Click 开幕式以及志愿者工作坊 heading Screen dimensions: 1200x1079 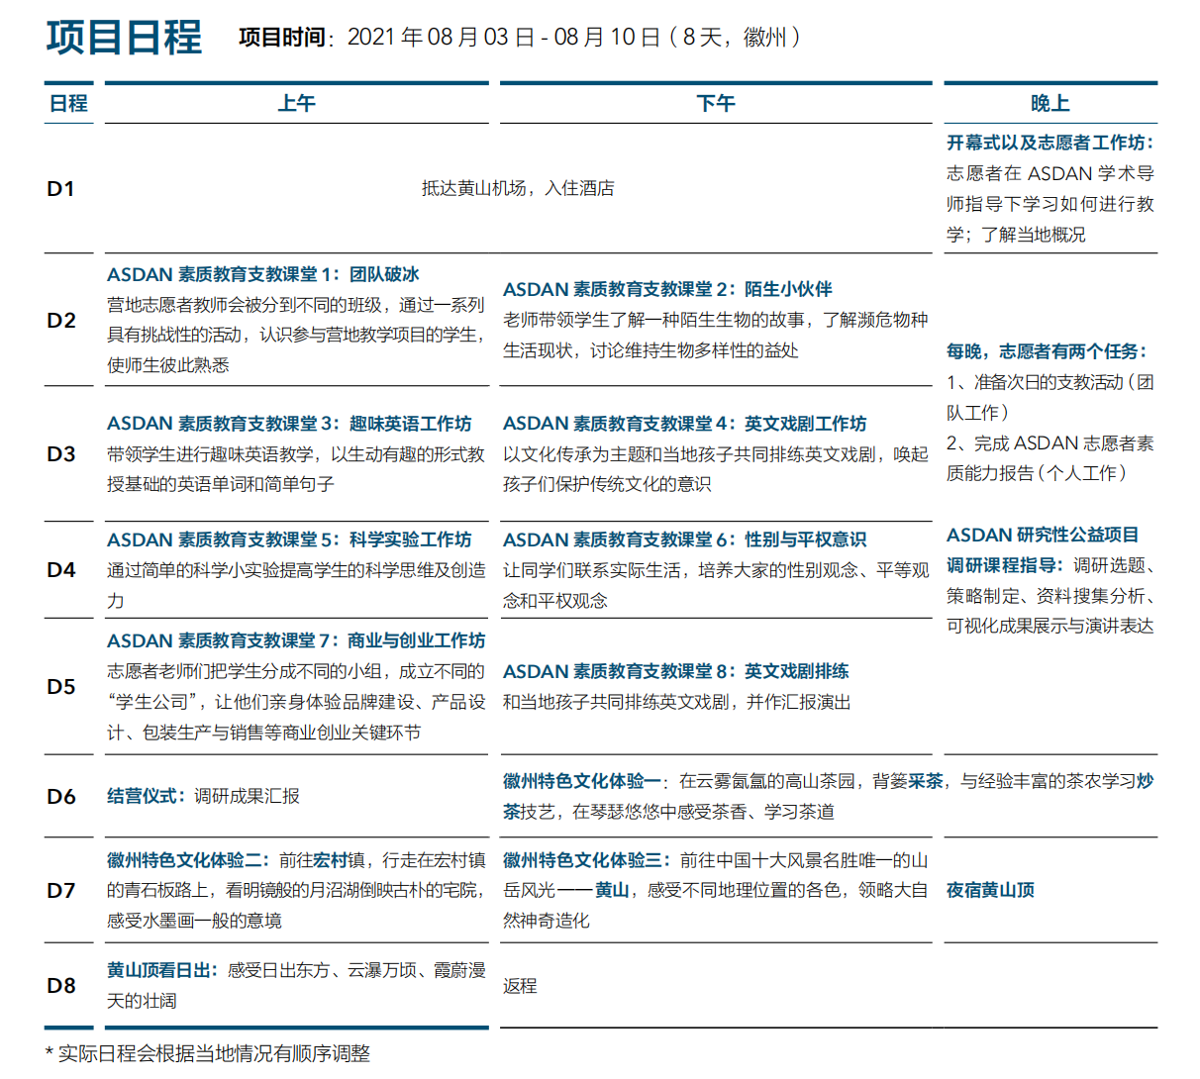pyautogui.click(x=1050, y=143)
